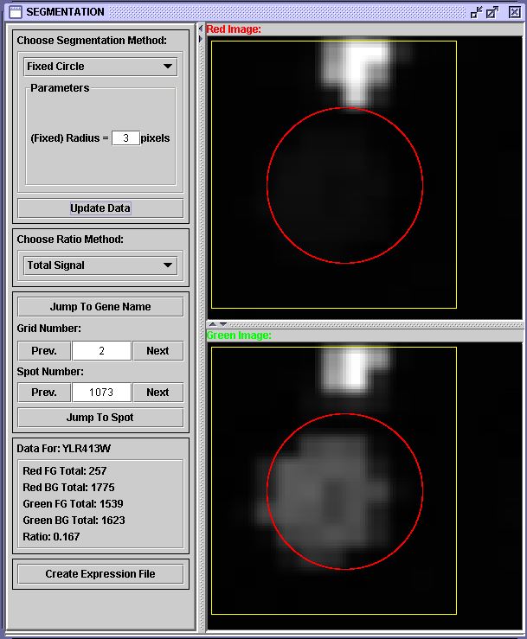The width and height of the screenshot is (527, 639).
Task: Click the green channel spot image
Action: [364, 486]
